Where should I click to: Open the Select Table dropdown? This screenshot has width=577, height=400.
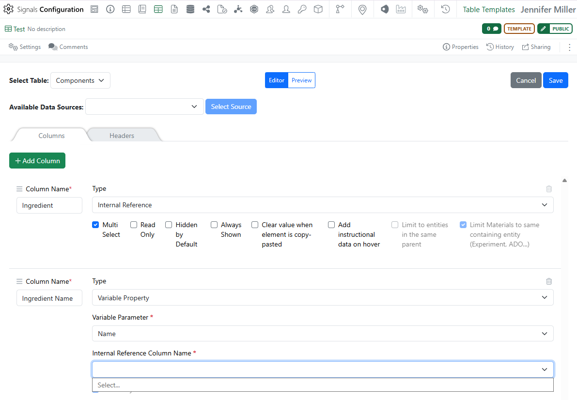point(80,80)
